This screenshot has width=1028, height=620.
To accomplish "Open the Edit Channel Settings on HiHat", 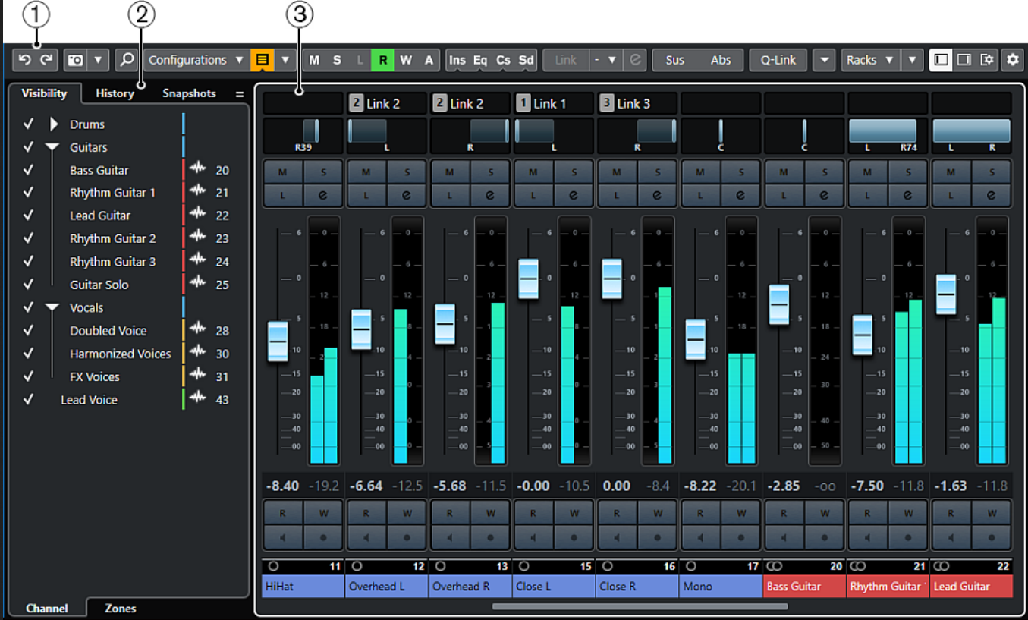I will [x=323, y=195].
